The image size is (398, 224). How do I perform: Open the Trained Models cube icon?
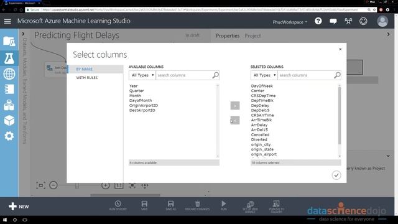(x=9, y=121)
